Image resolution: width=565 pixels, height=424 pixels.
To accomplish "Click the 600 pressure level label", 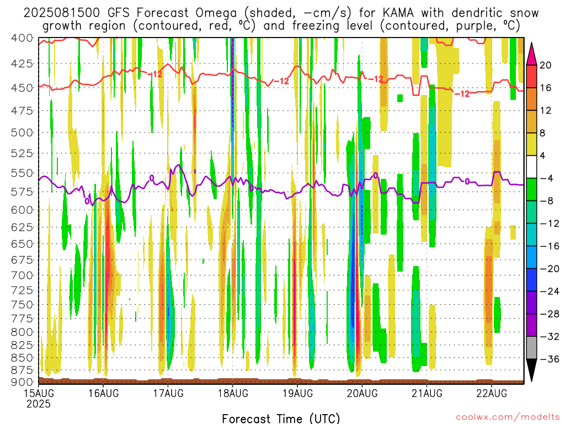I will coord(22,210).
